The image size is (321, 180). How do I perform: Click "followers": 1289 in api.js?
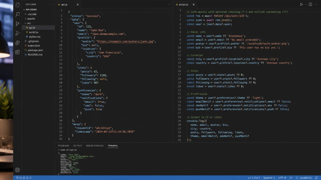click(94, 75)
